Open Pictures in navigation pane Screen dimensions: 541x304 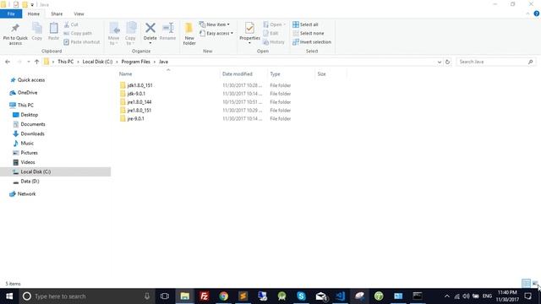[x=29, y=152]
